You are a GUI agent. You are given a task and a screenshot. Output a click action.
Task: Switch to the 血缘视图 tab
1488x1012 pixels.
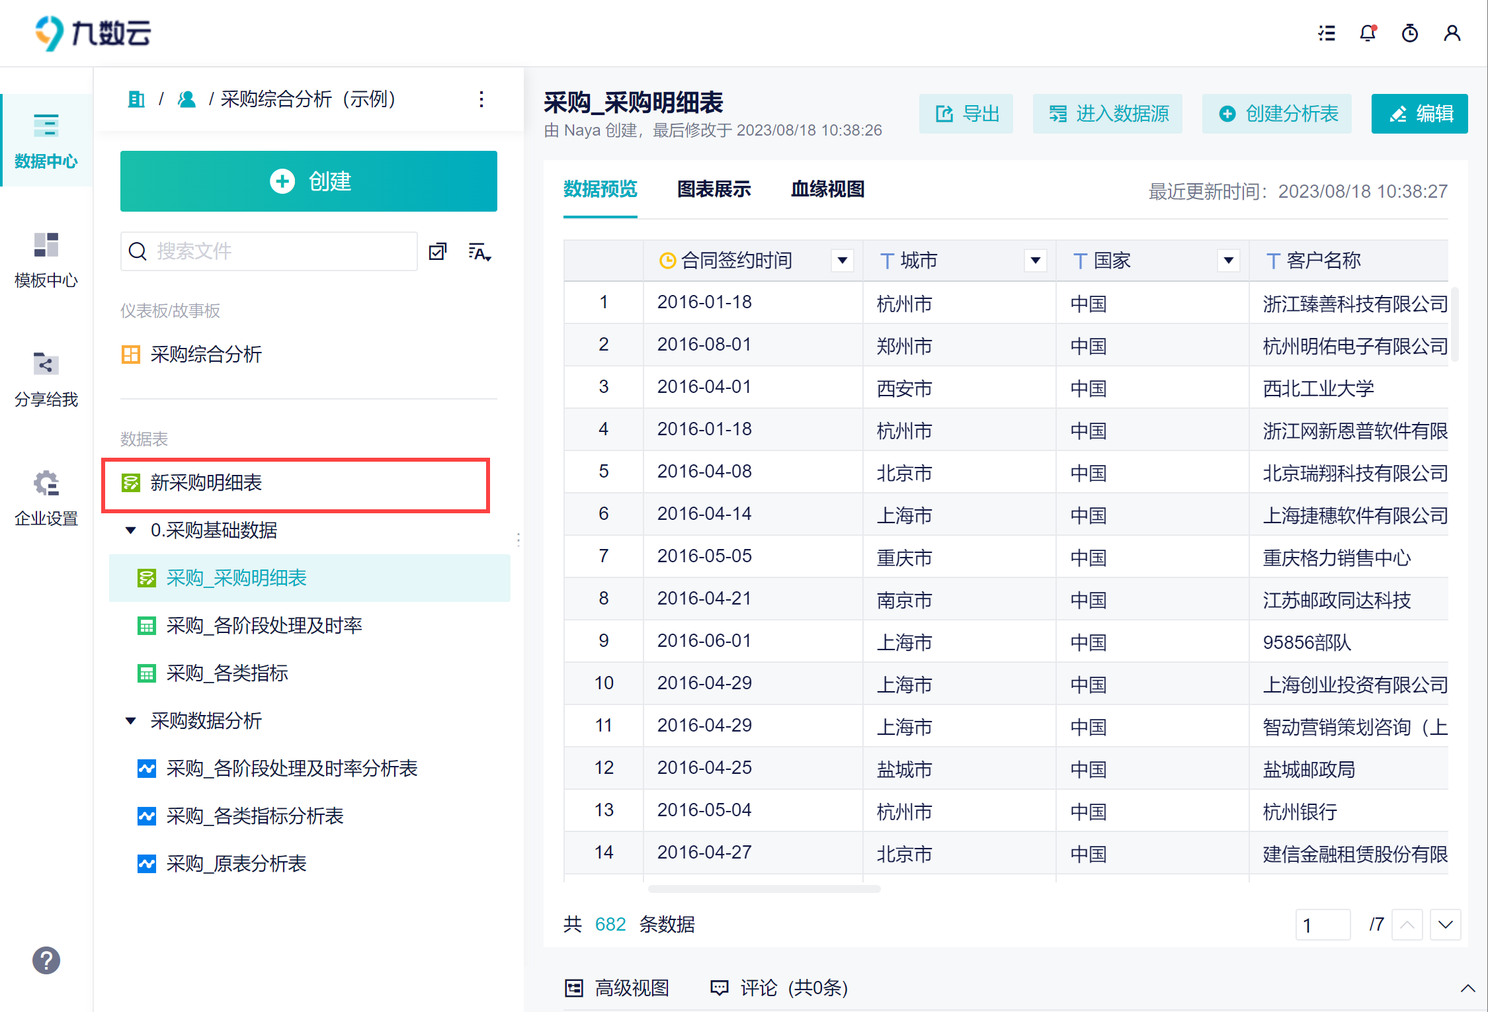[827, 190]
